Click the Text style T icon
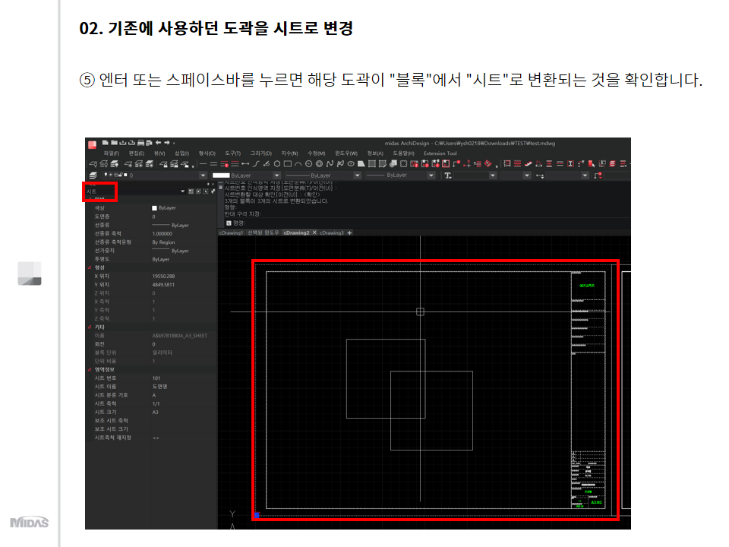Screen dimensions: 729x547 point(448,175)
